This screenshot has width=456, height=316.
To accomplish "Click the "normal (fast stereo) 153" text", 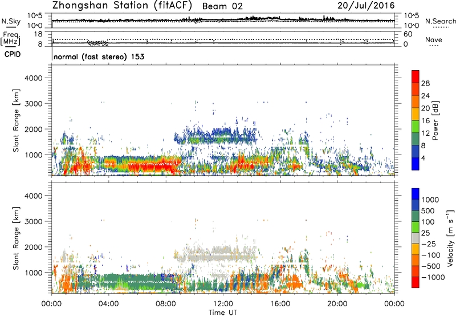I will pyautogui.click(x=99, y=56).
